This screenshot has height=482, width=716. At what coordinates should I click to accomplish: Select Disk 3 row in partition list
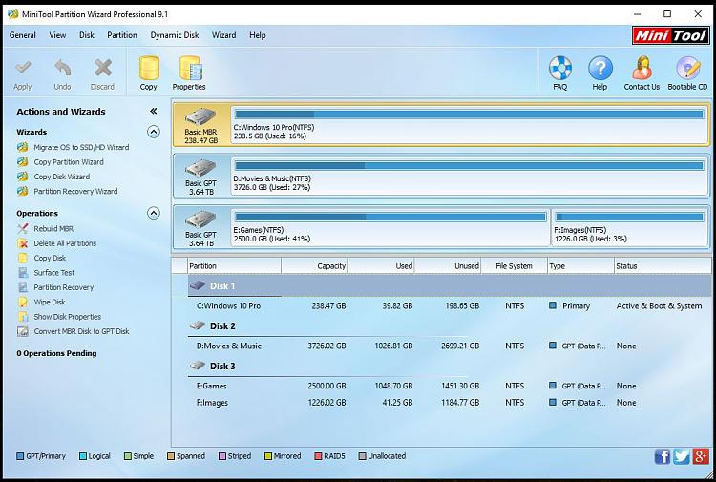point(450,367)
